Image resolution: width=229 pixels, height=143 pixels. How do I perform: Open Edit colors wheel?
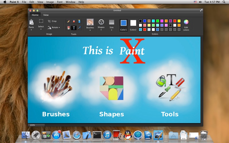[x=186, y=22]
